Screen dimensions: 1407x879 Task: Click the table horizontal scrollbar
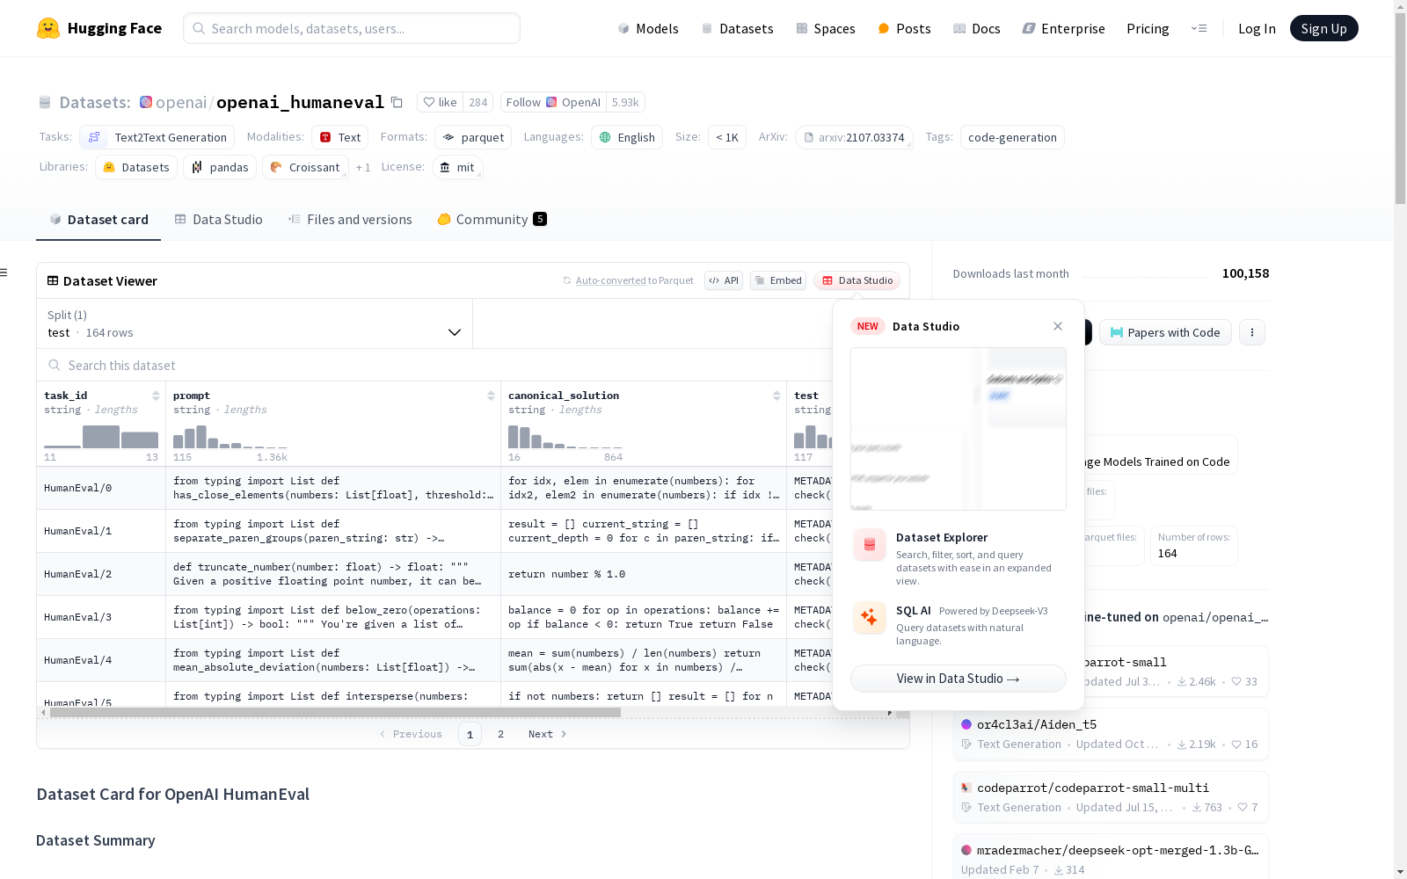click(x=335, y=713)
